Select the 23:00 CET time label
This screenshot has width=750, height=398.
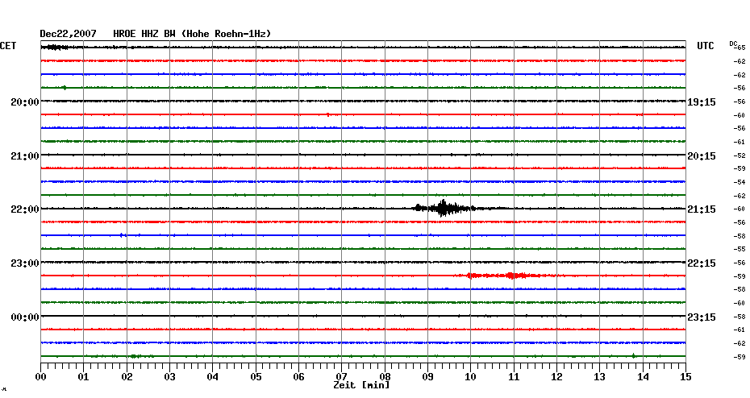[x=25, y=263]
